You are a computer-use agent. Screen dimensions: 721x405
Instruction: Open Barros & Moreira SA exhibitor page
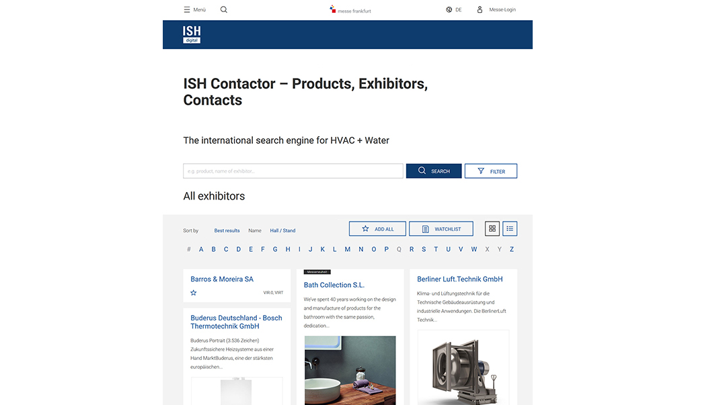[x=222, y=279]
